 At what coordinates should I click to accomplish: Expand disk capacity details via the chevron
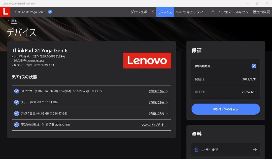coord(167,113)
